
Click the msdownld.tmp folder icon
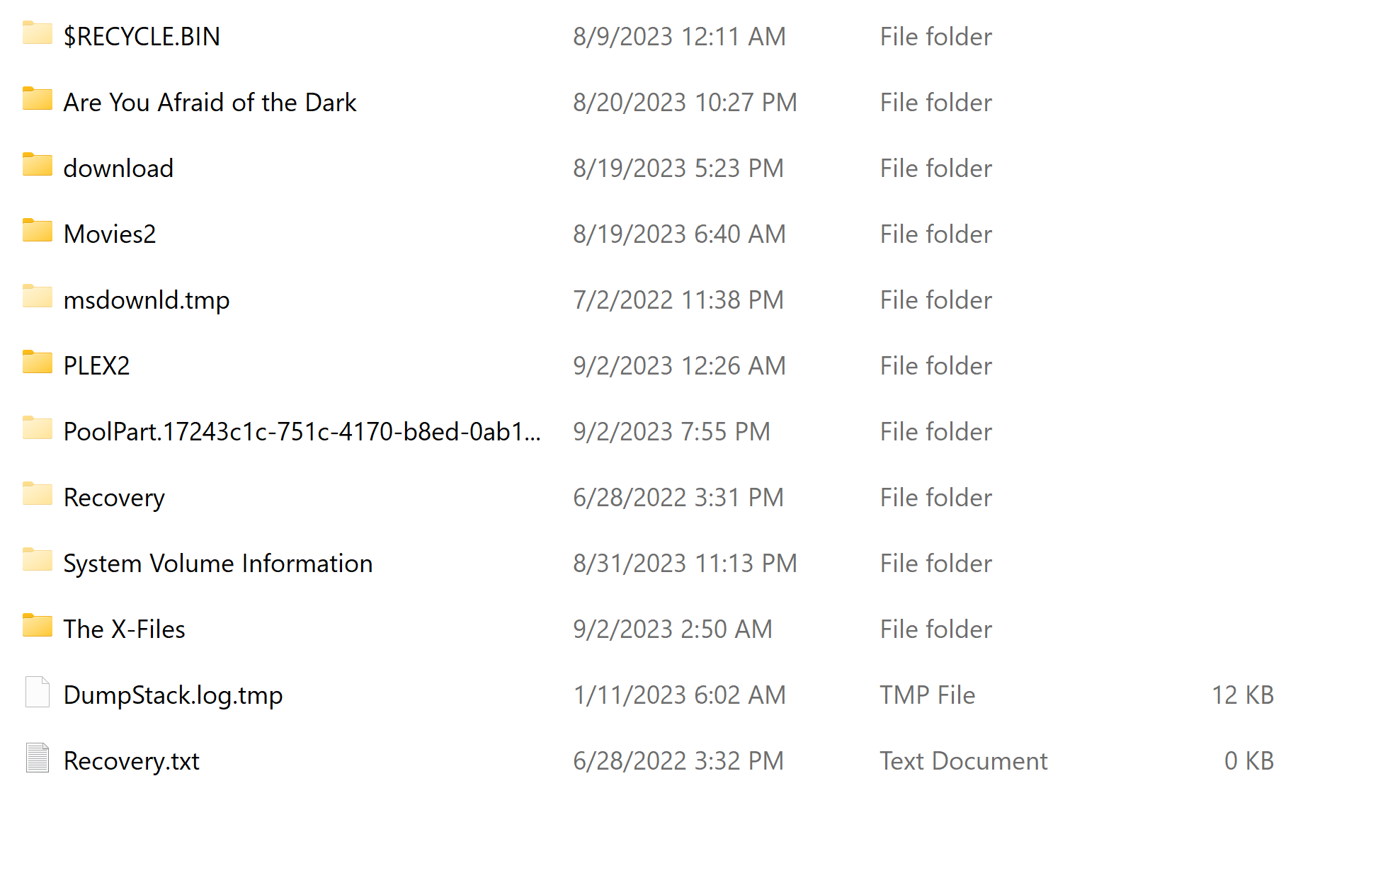pos(37,297)
